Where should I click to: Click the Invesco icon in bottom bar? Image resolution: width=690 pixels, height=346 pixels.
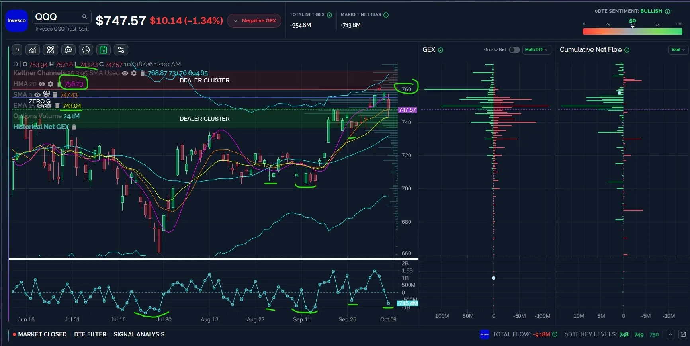click(484, 334)
